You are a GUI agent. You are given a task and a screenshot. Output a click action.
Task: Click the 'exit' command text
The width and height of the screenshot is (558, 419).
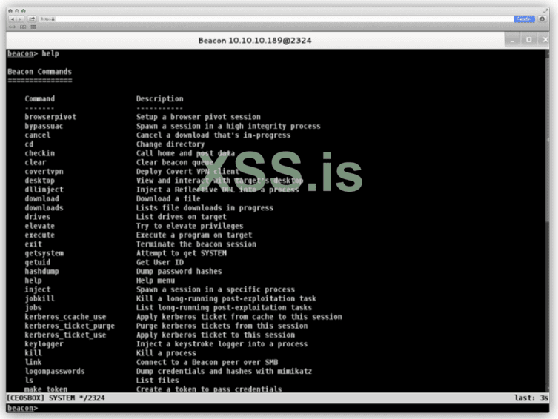pyautogui.click(x=33, y=244)
